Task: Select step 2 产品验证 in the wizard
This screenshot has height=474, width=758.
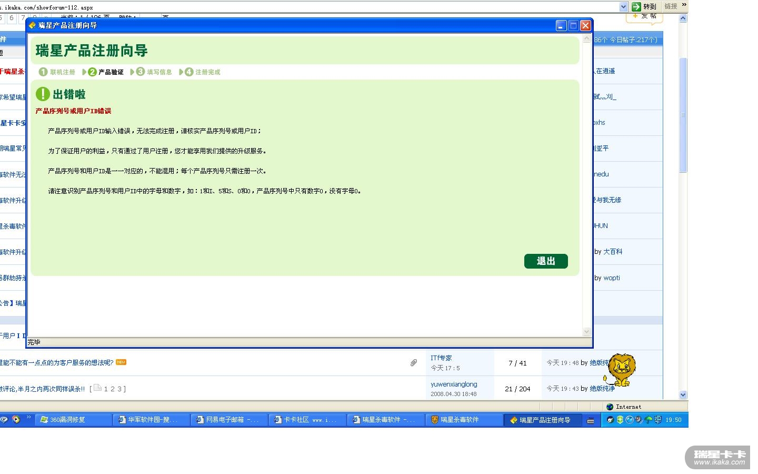Action: tap(106, 72)
